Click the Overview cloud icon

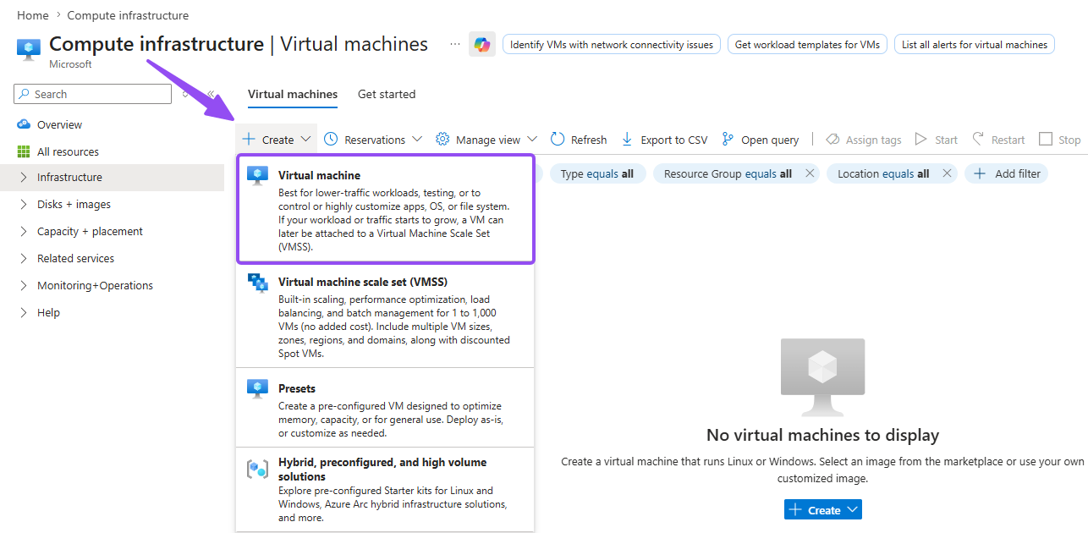tap(24, 124)
